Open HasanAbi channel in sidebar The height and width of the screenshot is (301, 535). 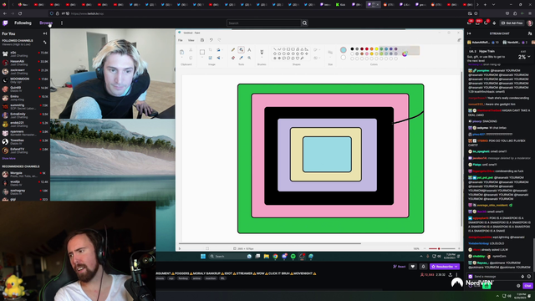[x=25, y=63]
